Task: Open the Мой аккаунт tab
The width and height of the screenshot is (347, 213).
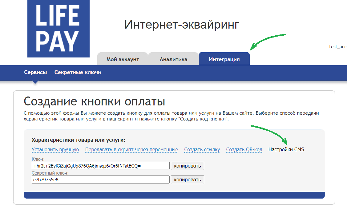Action: pyautogui.click(x=123, y=59)
